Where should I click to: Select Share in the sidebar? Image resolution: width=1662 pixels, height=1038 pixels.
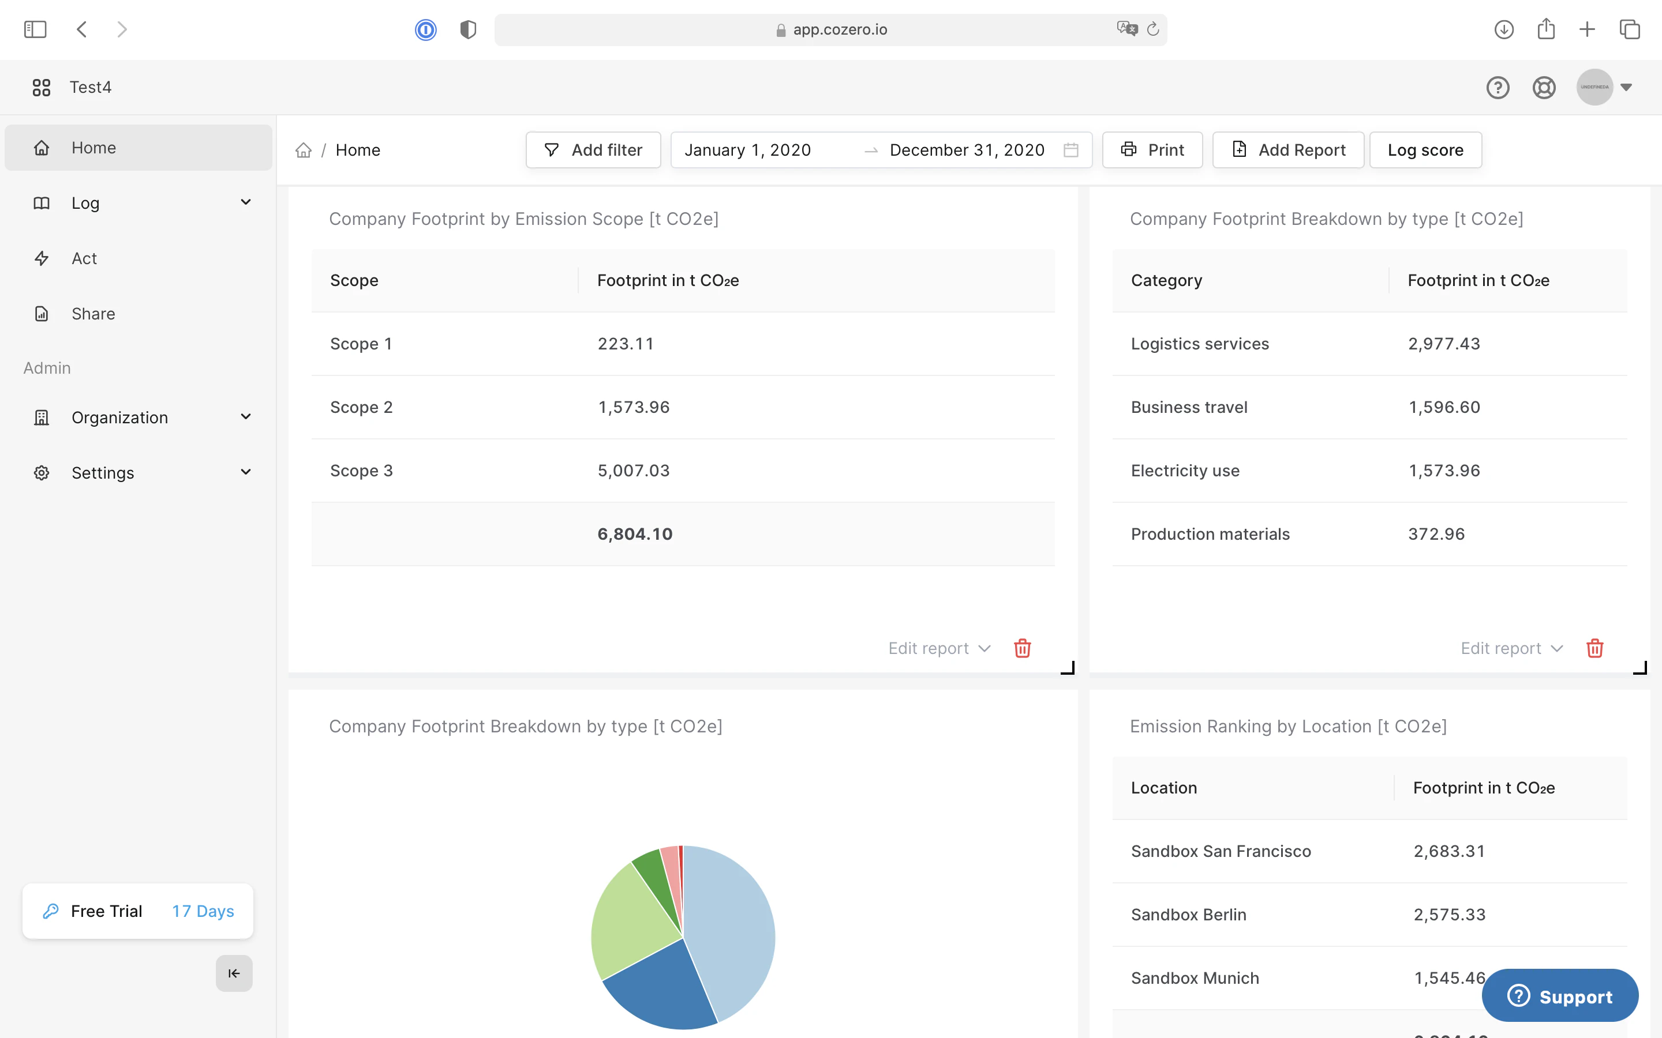tap(93, 314)
